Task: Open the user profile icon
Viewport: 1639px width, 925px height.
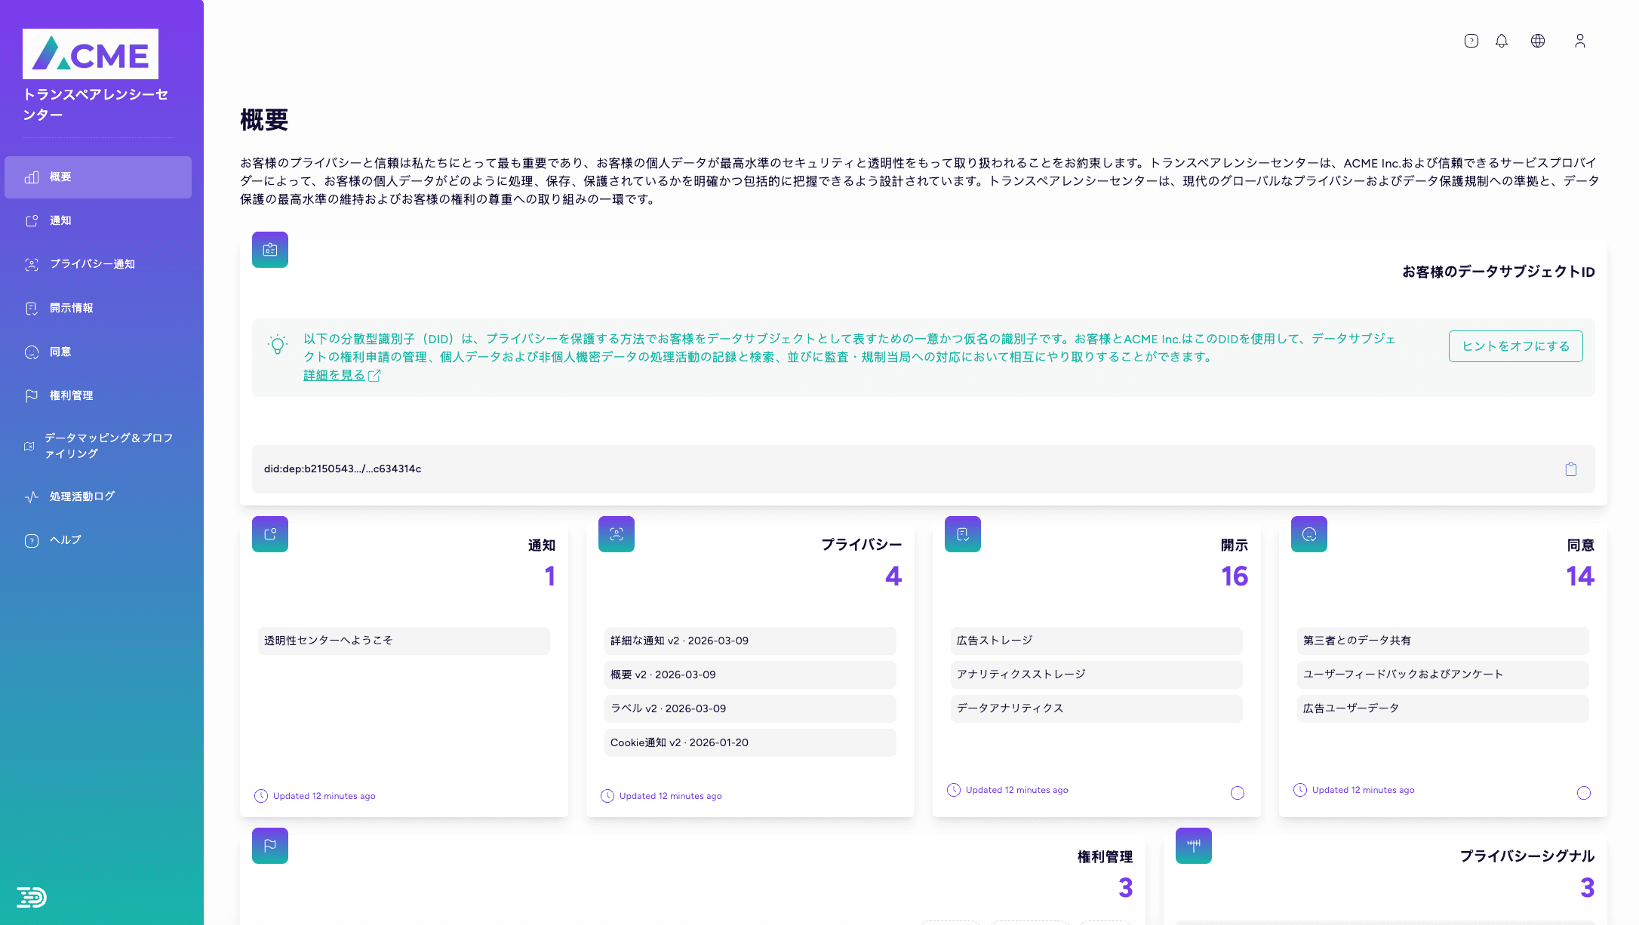Action: point(1579,41)
